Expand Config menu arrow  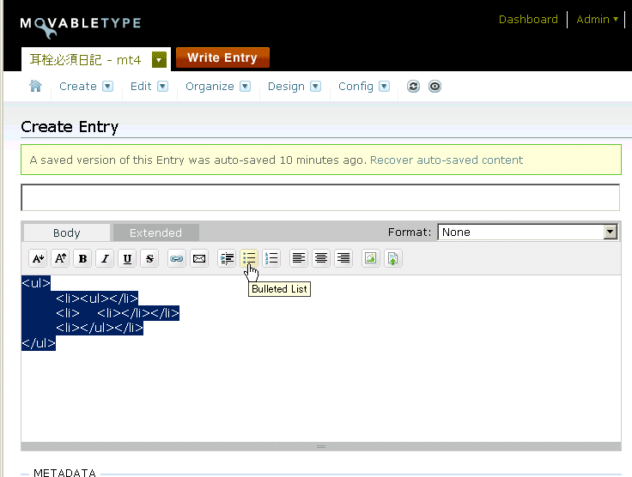[x=384, y=86]
